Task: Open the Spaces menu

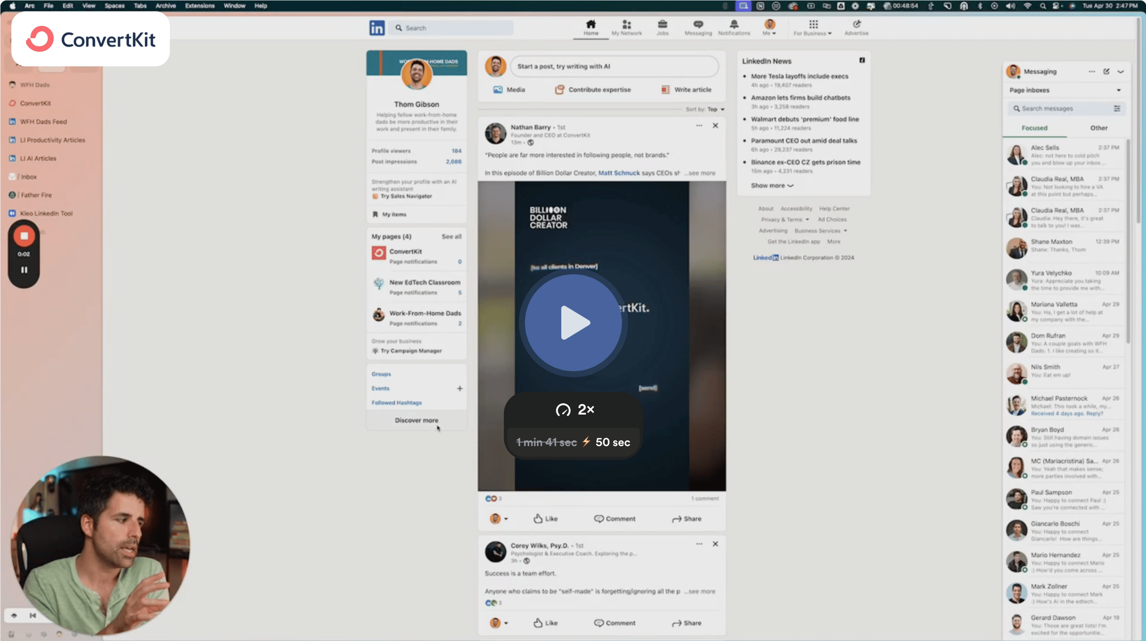Action: point(114,6)
